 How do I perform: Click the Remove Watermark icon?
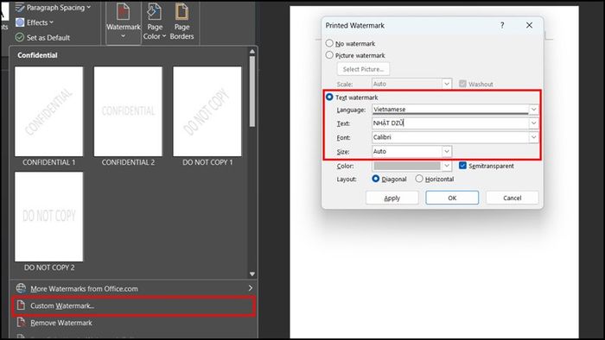pyautogui.click(x=21, y=322)
